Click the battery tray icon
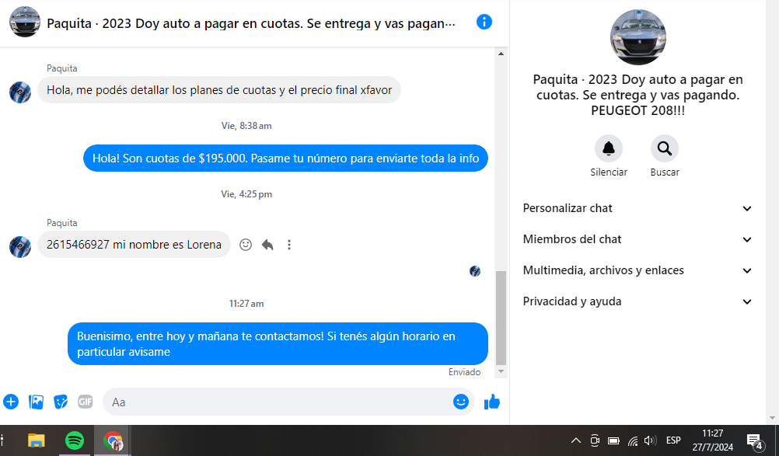The image size is (779, 456). [x=613, y=440]
